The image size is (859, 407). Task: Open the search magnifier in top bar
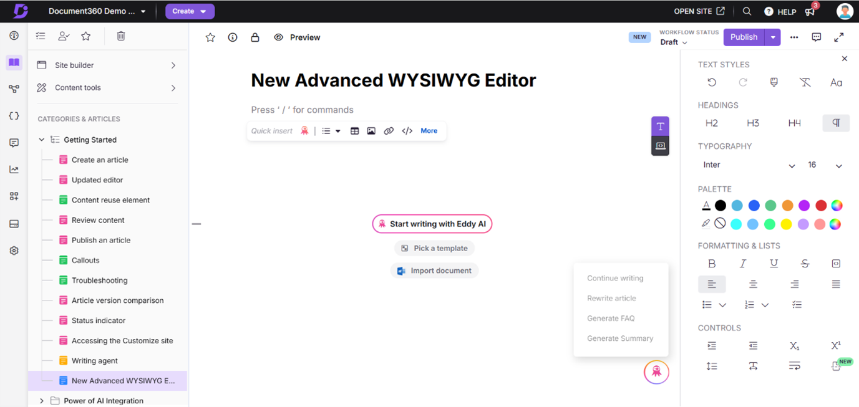[x=747, y=11]
